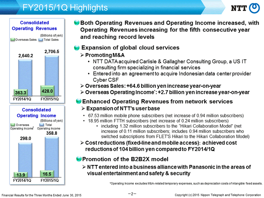
Task: Click the 'Cyber CSF' text
Action: click(x=106, y=80)
